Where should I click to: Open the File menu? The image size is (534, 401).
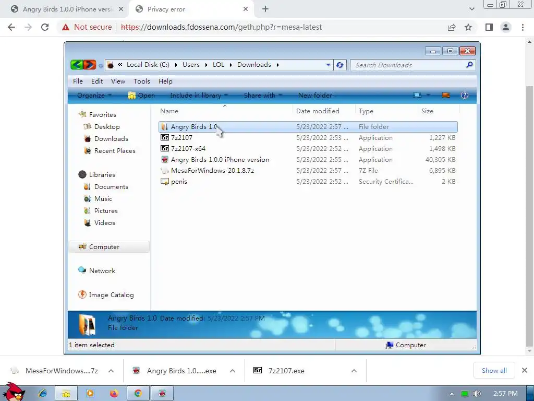tap(78, 81)
